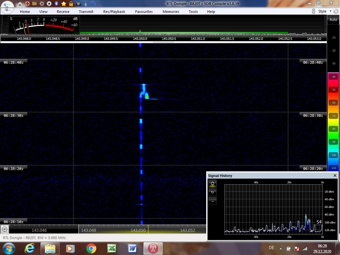
Task: Click the reset arrow button in Signal History
Action: (x=212, y=192)
